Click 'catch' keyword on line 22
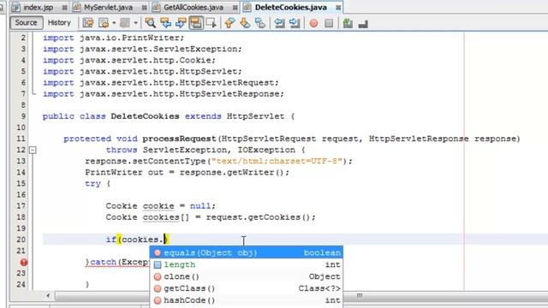 pos(103,262)
